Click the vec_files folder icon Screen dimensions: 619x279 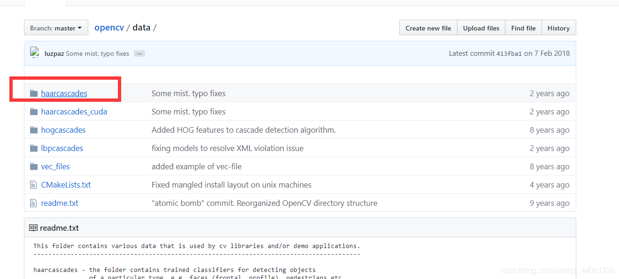[33, 166]
